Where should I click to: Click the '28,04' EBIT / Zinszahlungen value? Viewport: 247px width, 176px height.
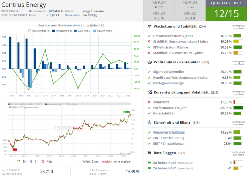coord(228,144)
